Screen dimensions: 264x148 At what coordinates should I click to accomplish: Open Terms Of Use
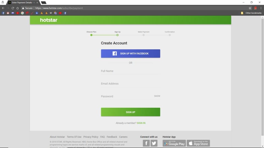tap(74, 137)
